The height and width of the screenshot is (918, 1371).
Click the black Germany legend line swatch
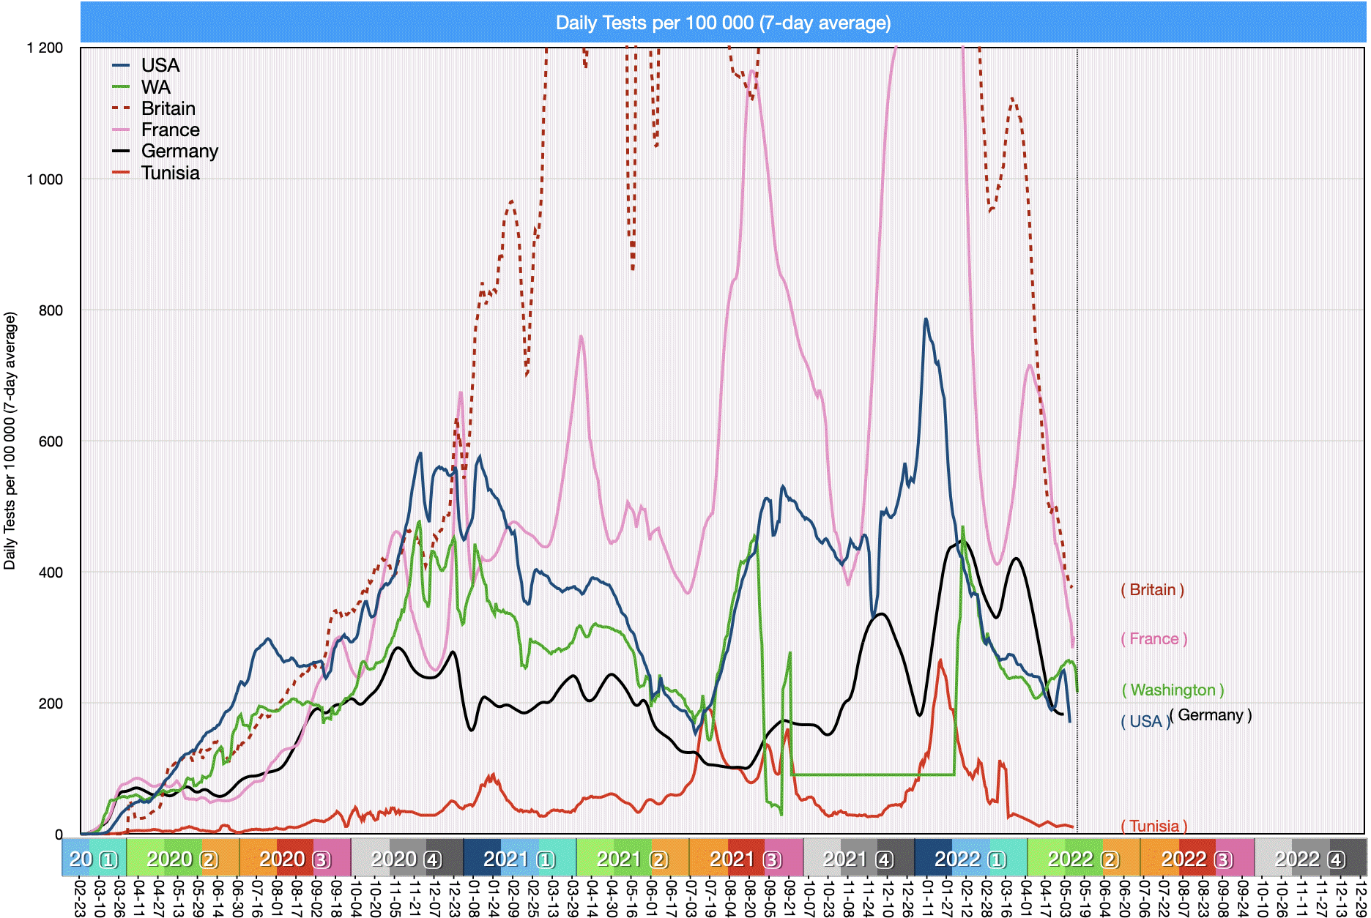[x=121, y=151]
